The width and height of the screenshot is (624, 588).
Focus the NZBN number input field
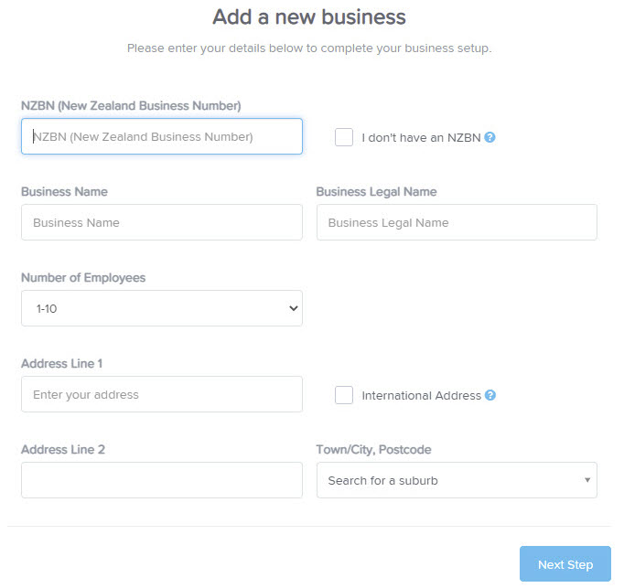(162, 136)
